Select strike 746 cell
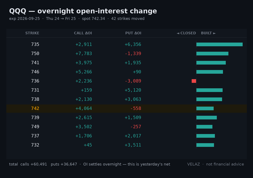 (35, 72)
